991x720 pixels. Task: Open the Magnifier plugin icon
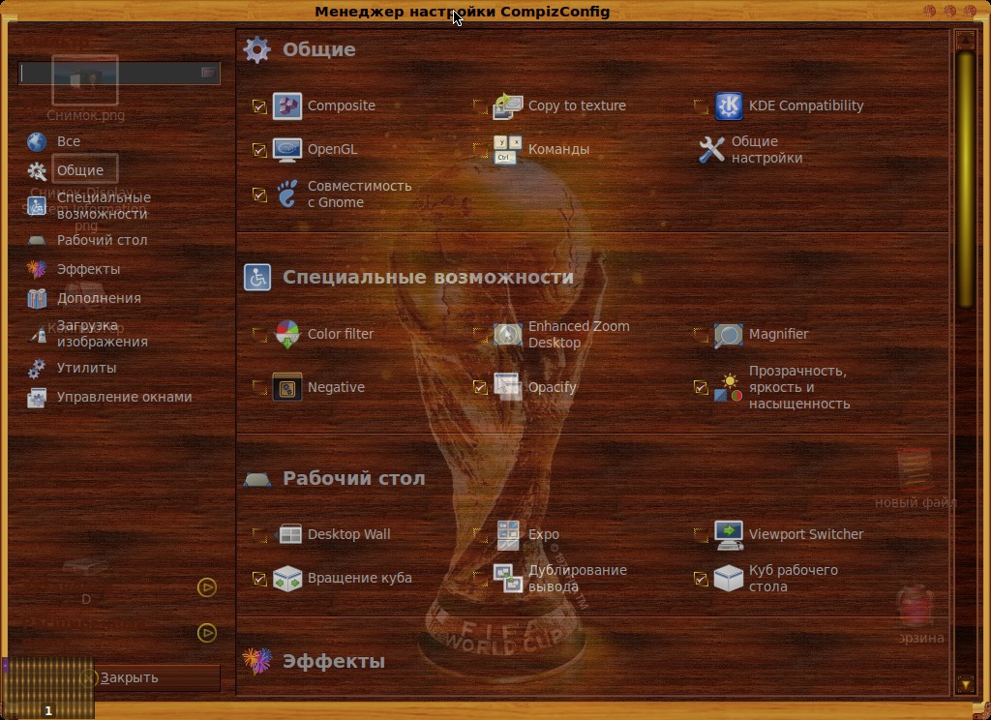click(x=728, y=335)
